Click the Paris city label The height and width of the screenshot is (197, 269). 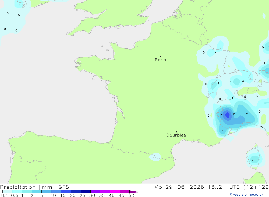pyautogui.click(x=160, y=60)
